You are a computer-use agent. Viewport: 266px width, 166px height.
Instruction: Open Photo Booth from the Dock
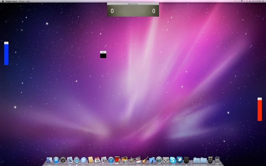[x=118, y=160]
